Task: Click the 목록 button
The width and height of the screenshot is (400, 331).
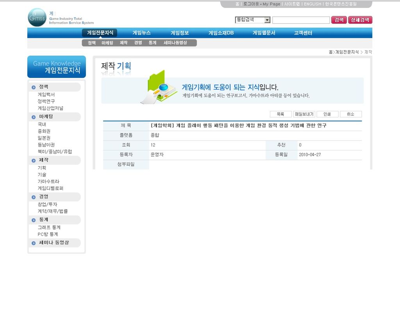Action: [280, 114]
